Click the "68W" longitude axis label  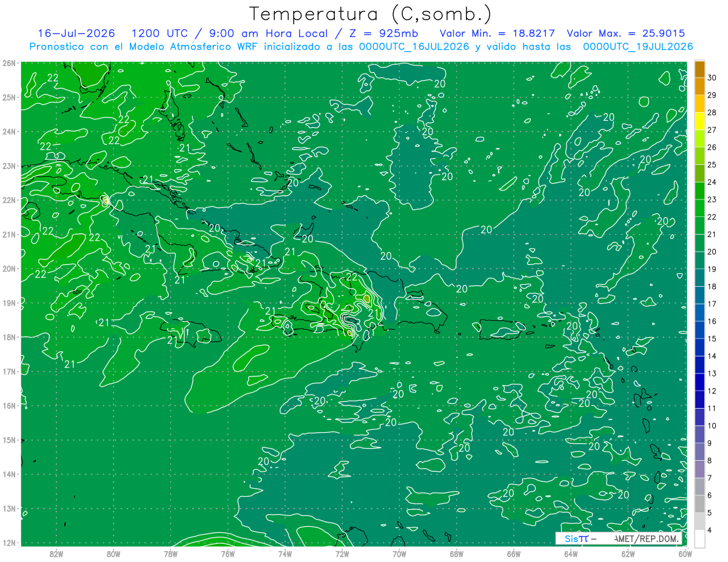point(456,554)
